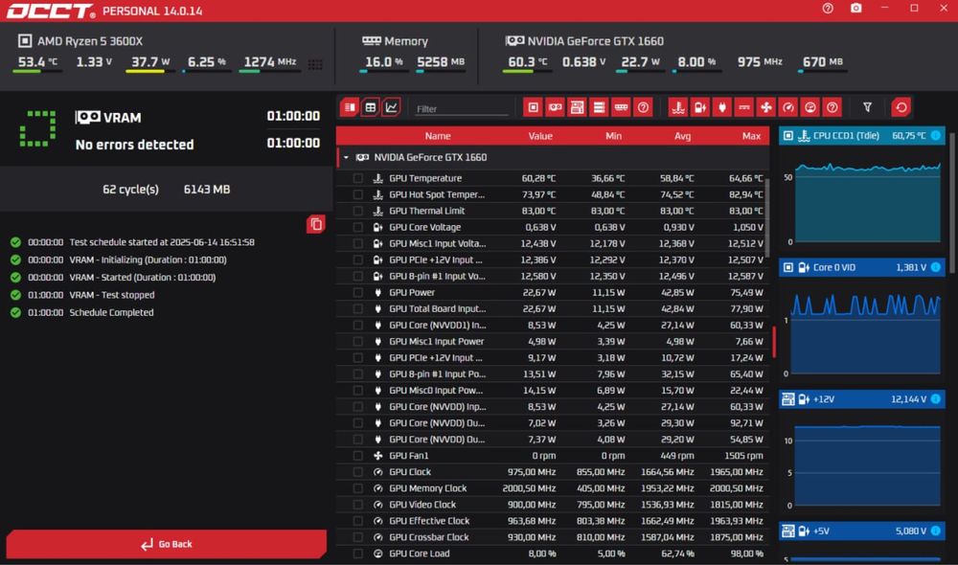Toggle the current sensor filter icon
The width and height of the screenshot is (958, 565).
pos(744,107)
